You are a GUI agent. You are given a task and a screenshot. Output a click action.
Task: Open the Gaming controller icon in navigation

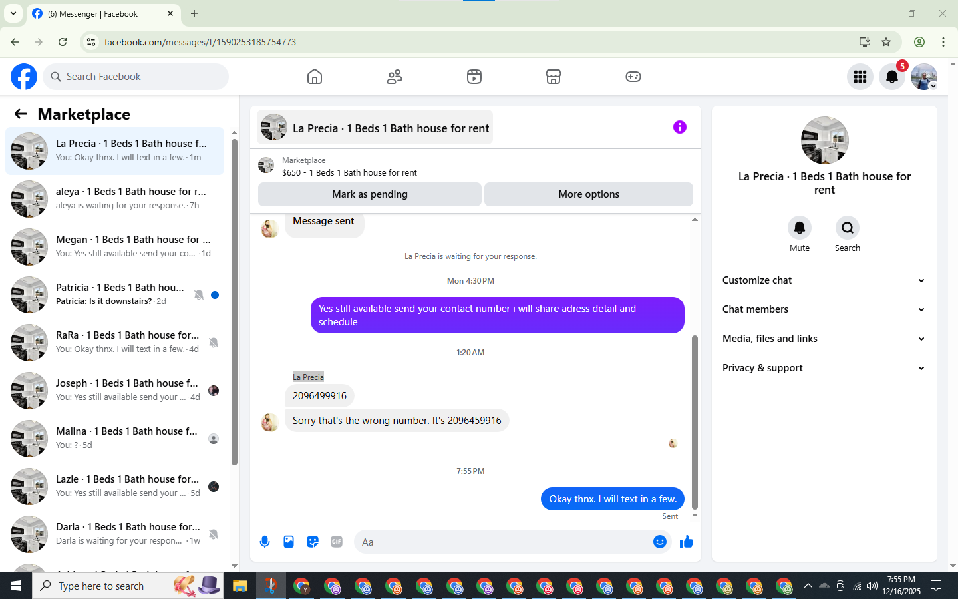[633, 77]
